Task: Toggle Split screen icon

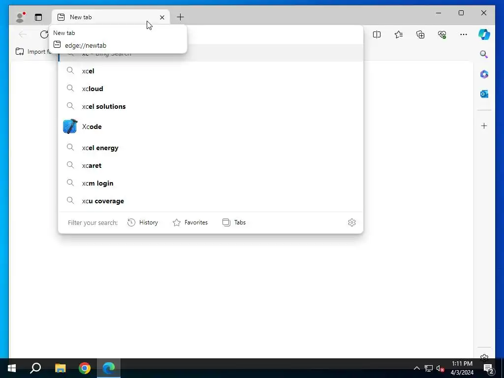Action: point(377,34)
